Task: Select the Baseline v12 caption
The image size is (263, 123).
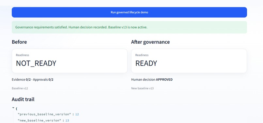Action: point(20,88)
